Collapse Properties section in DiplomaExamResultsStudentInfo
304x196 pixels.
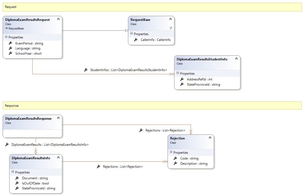[178, 73]
